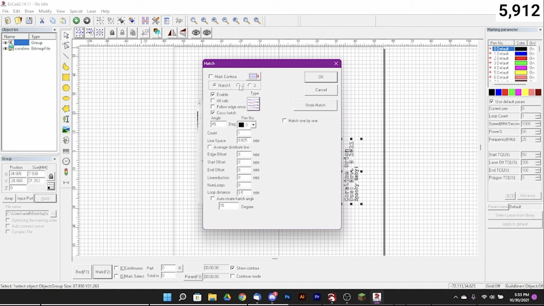
Task: Select the Rectangle drawing tool
Action: [66, 77]
